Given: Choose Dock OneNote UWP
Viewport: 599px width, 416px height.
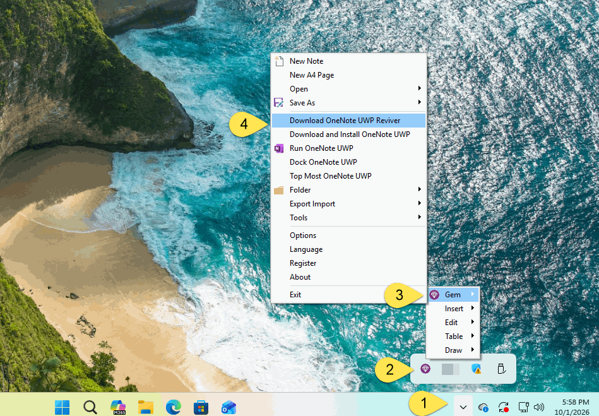Looking at the screenshot, I should (348, 162).
